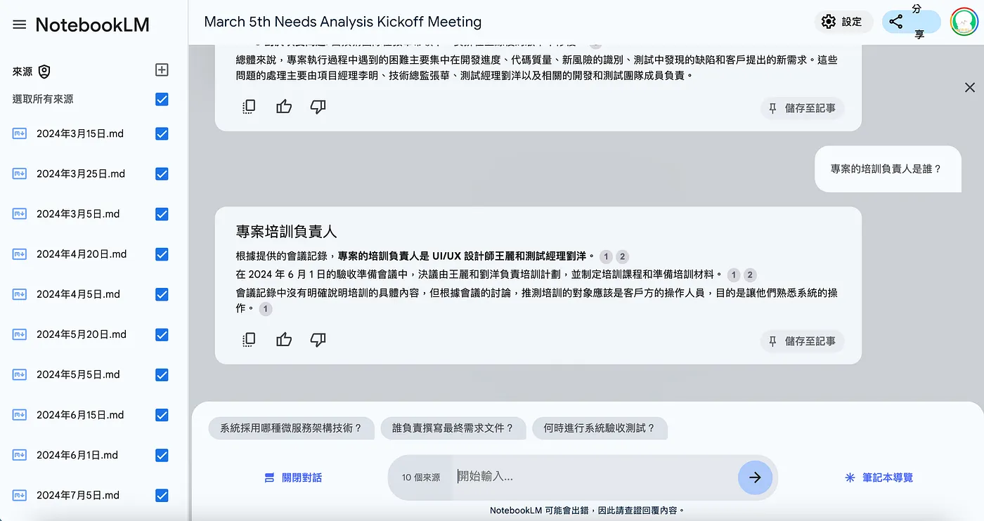Thumbs up the 專案培訓負責人 answer

point(284,340)
